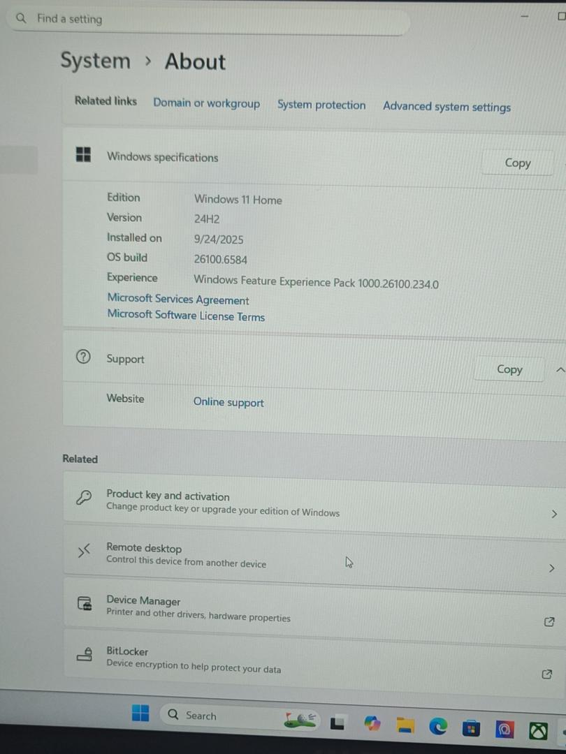Open File Explorer from the taskbar

[x=405, y=726]
